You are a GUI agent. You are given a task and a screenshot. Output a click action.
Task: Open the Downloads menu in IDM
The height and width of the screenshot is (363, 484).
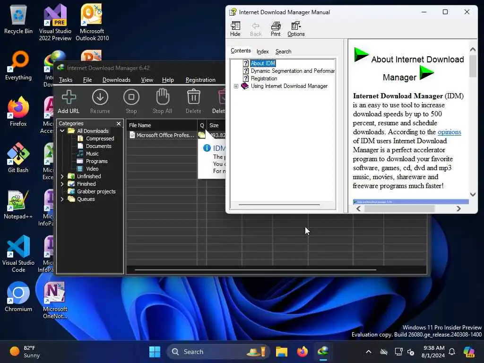point(116,79)
